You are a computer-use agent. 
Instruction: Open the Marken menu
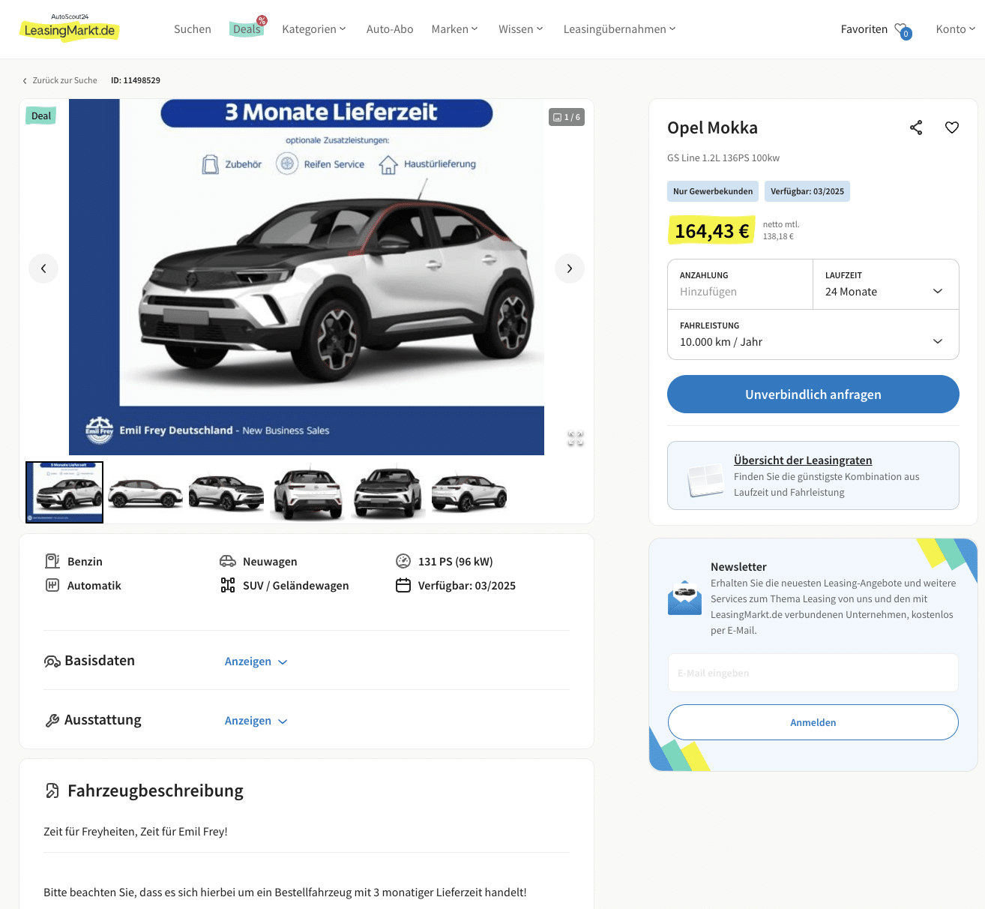pyautogui.click(x=454, y=29)
